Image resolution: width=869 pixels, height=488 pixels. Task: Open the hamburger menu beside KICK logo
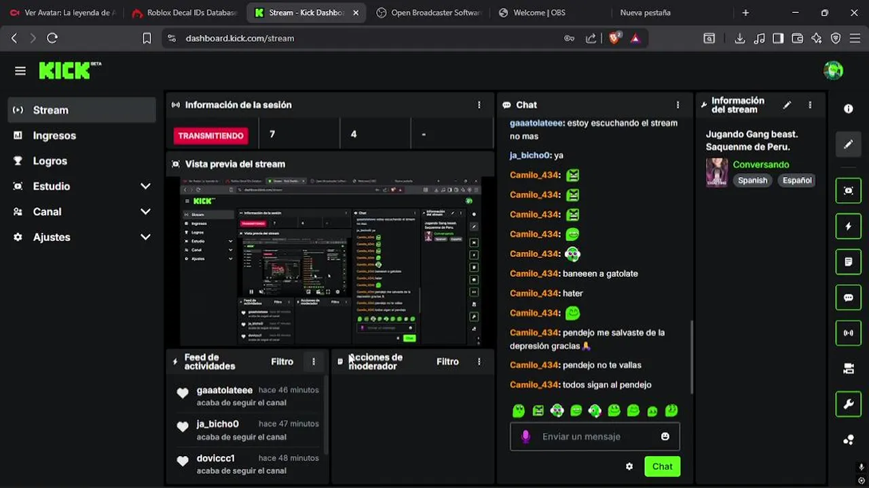20,70
